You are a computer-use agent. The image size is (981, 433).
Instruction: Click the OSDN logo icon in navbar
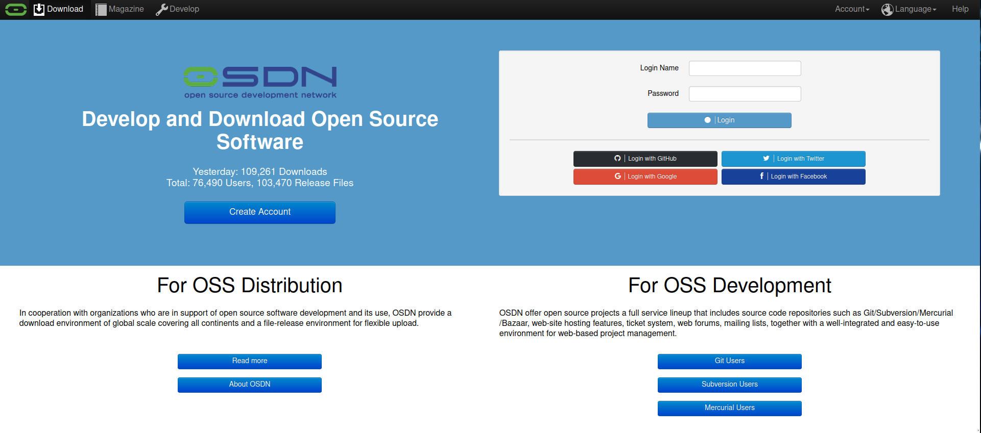pyautogui.click(x=16, y=9)
